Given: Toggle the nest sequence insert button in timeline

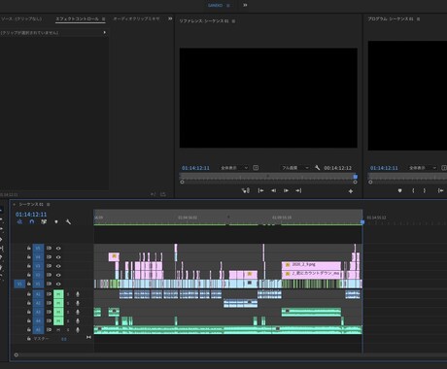Looking at the screenshot, I should pyautogui.click(x=19, y=221).
